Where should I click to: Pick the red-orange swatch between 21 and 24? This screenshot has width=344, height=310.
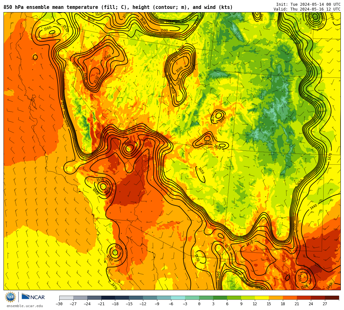(x=304, y=298)
